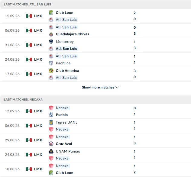The width and height of the screenshot is (191, 177).
Task: Click the Puebla team crest
Action: 51,115
